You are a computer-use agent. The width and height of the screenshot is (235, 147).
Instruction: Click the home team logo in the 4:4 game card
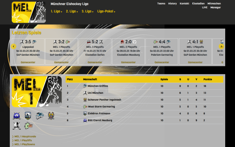click(x=155, y=42)
